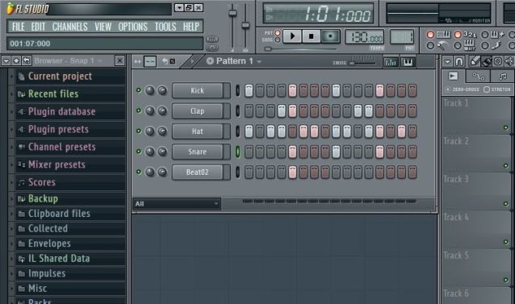
Task: Select the playlist Pencil draw tool
Action: click(x=475, y=61)
